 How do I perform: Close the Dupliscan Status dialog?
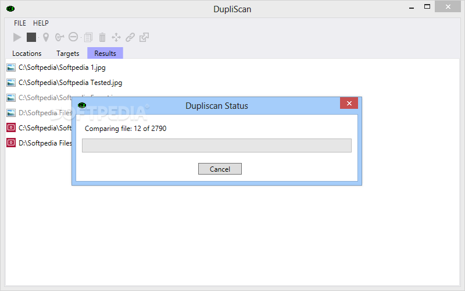click(349, 103)
